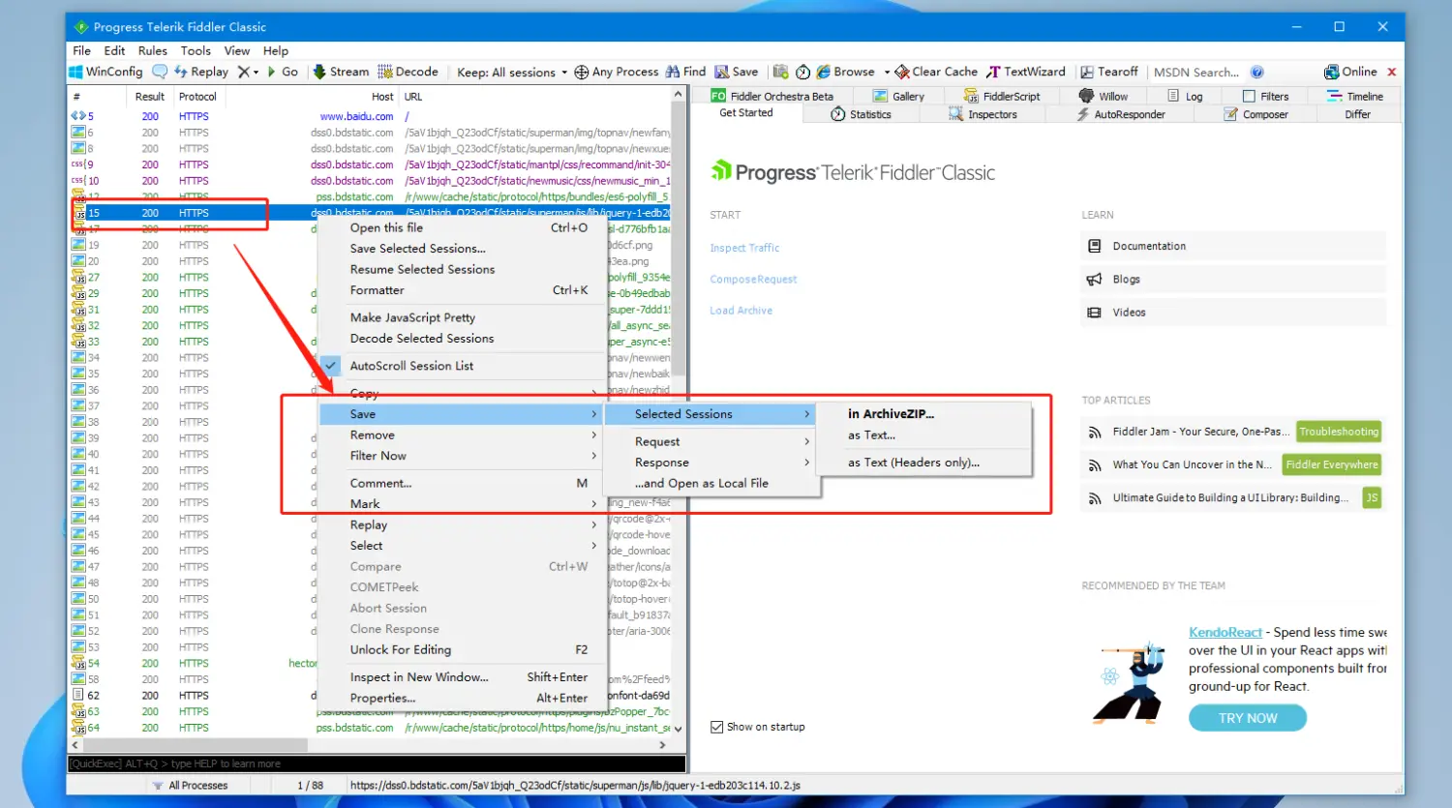Open the Keep: All sessions dropdown

(512, 72)
